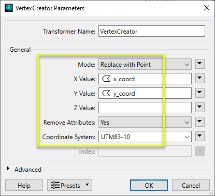Open the Mode dropdown showing Replace with Point
The height and width of the screenshot is (196, 215).
[x=145, y=64]
